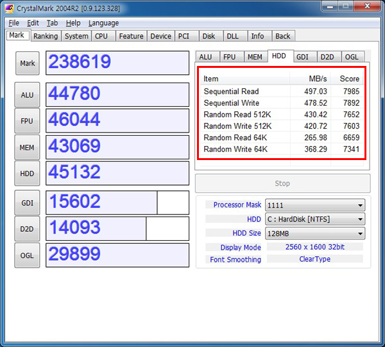
Task: Click the Score column header
Action: (x=346, y=79)
